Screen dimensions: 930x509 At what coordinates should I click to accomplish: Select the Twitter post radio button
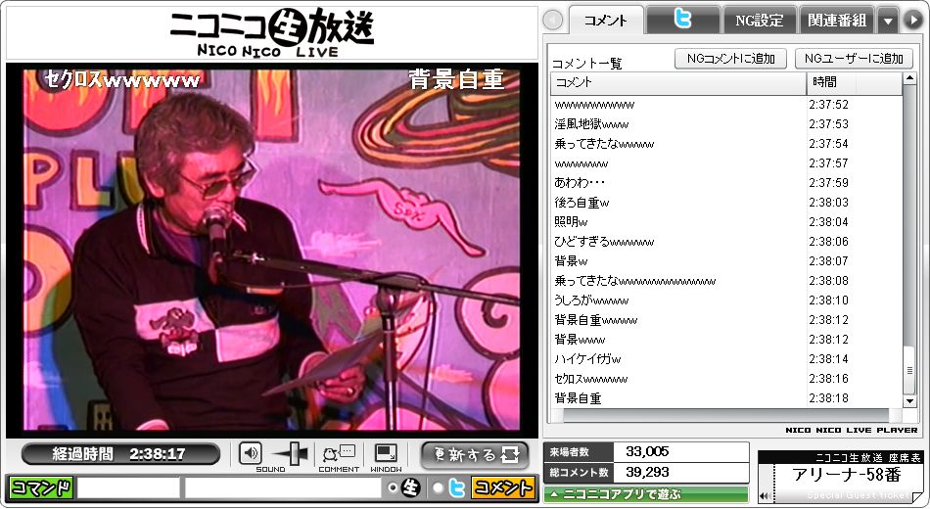[x=438, y=487]
